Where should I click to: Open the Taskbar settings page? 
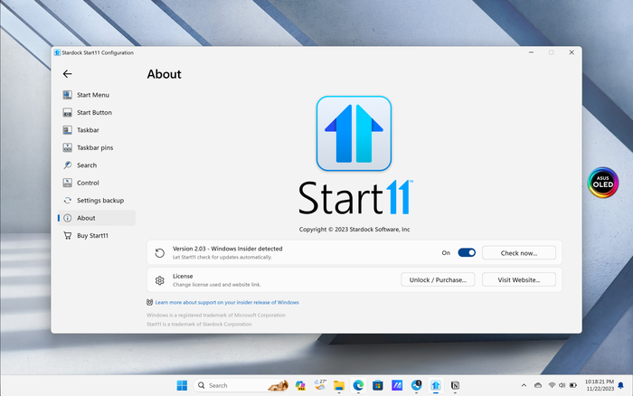[x=96, y=130]
